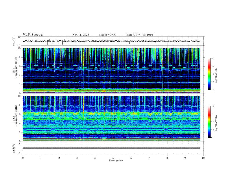Click the ch.1 colorbar 'log(PSD)(V²/Hz)' label
This screenshot has height=177, width=229.
pyautogui.click(x=216, y=75)
